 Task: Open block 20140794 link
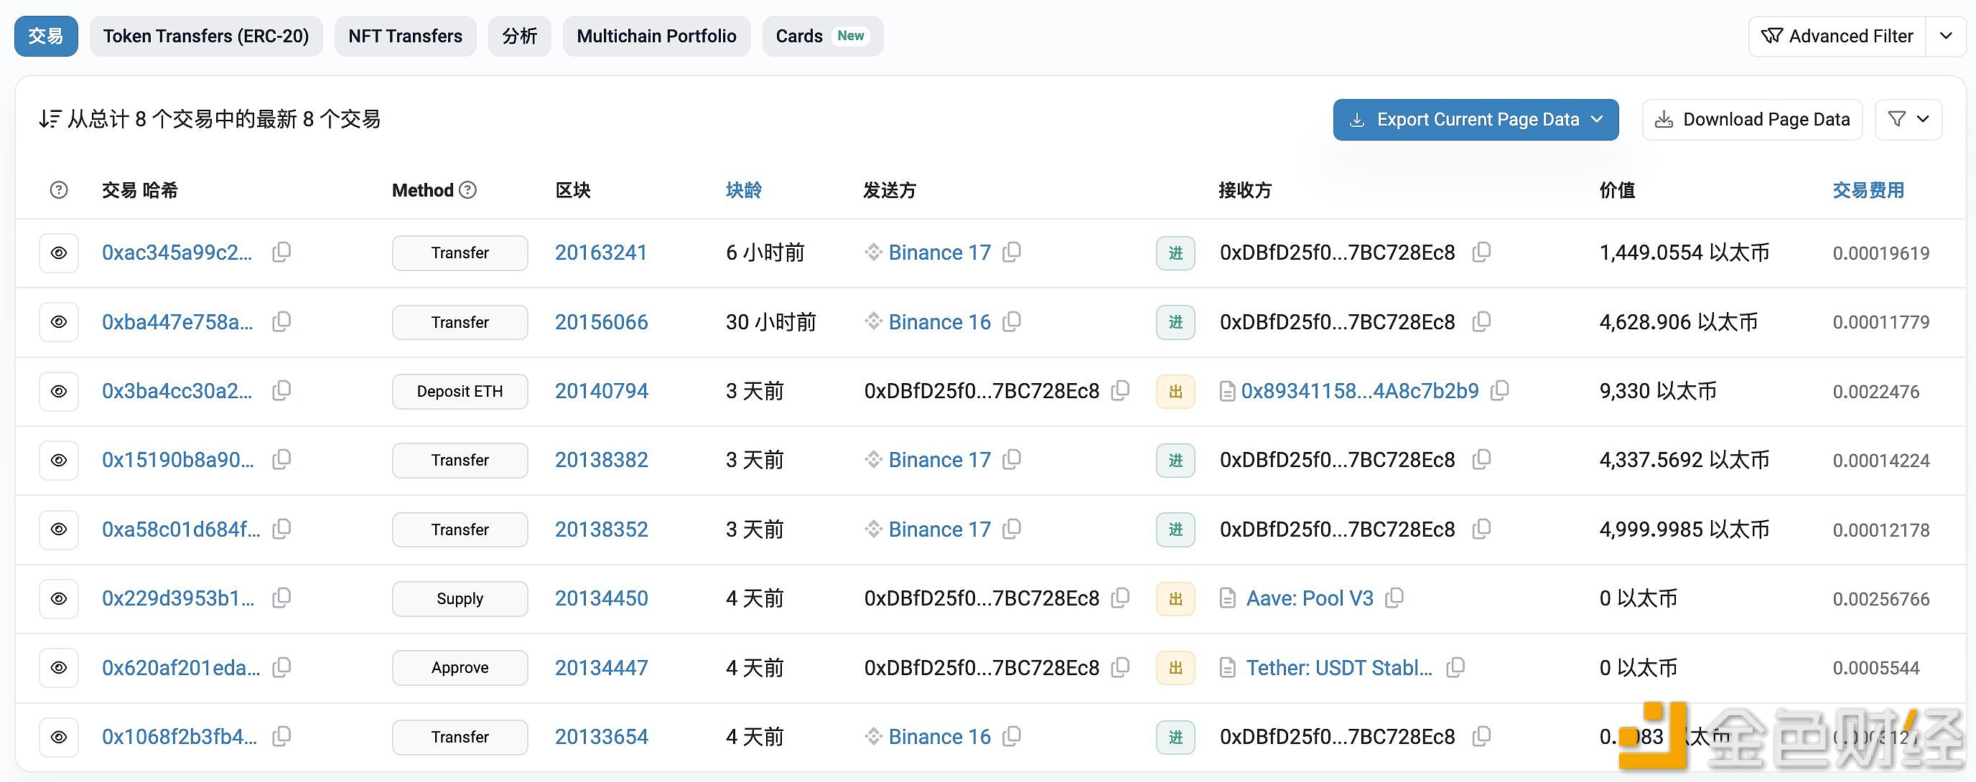pos(602,391)
